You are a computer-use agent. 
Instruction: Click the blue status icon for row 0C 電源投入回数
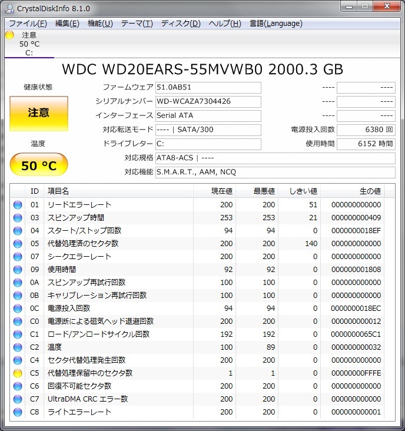tap(18, 309)
